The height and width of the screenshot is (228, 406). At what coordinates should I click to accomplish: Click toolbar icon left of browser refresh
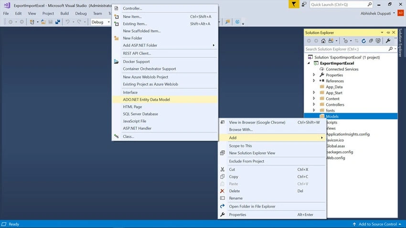(227, 22)
